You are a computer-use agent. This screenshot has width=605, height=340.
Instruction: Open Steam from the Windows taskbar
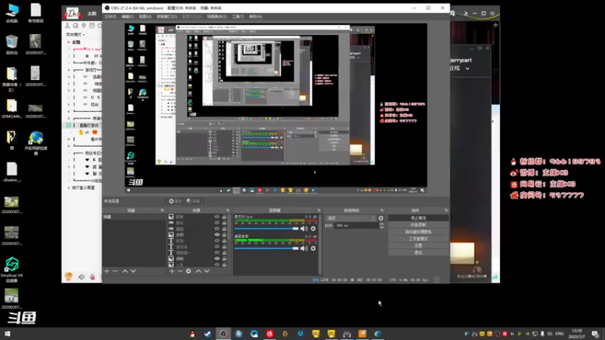208,334
